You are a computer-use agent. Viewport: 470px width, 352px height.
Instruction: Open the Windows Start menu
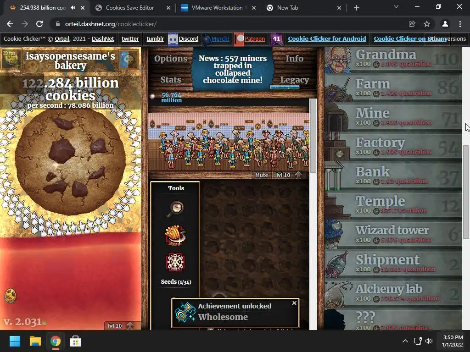(x=15, y=341)
